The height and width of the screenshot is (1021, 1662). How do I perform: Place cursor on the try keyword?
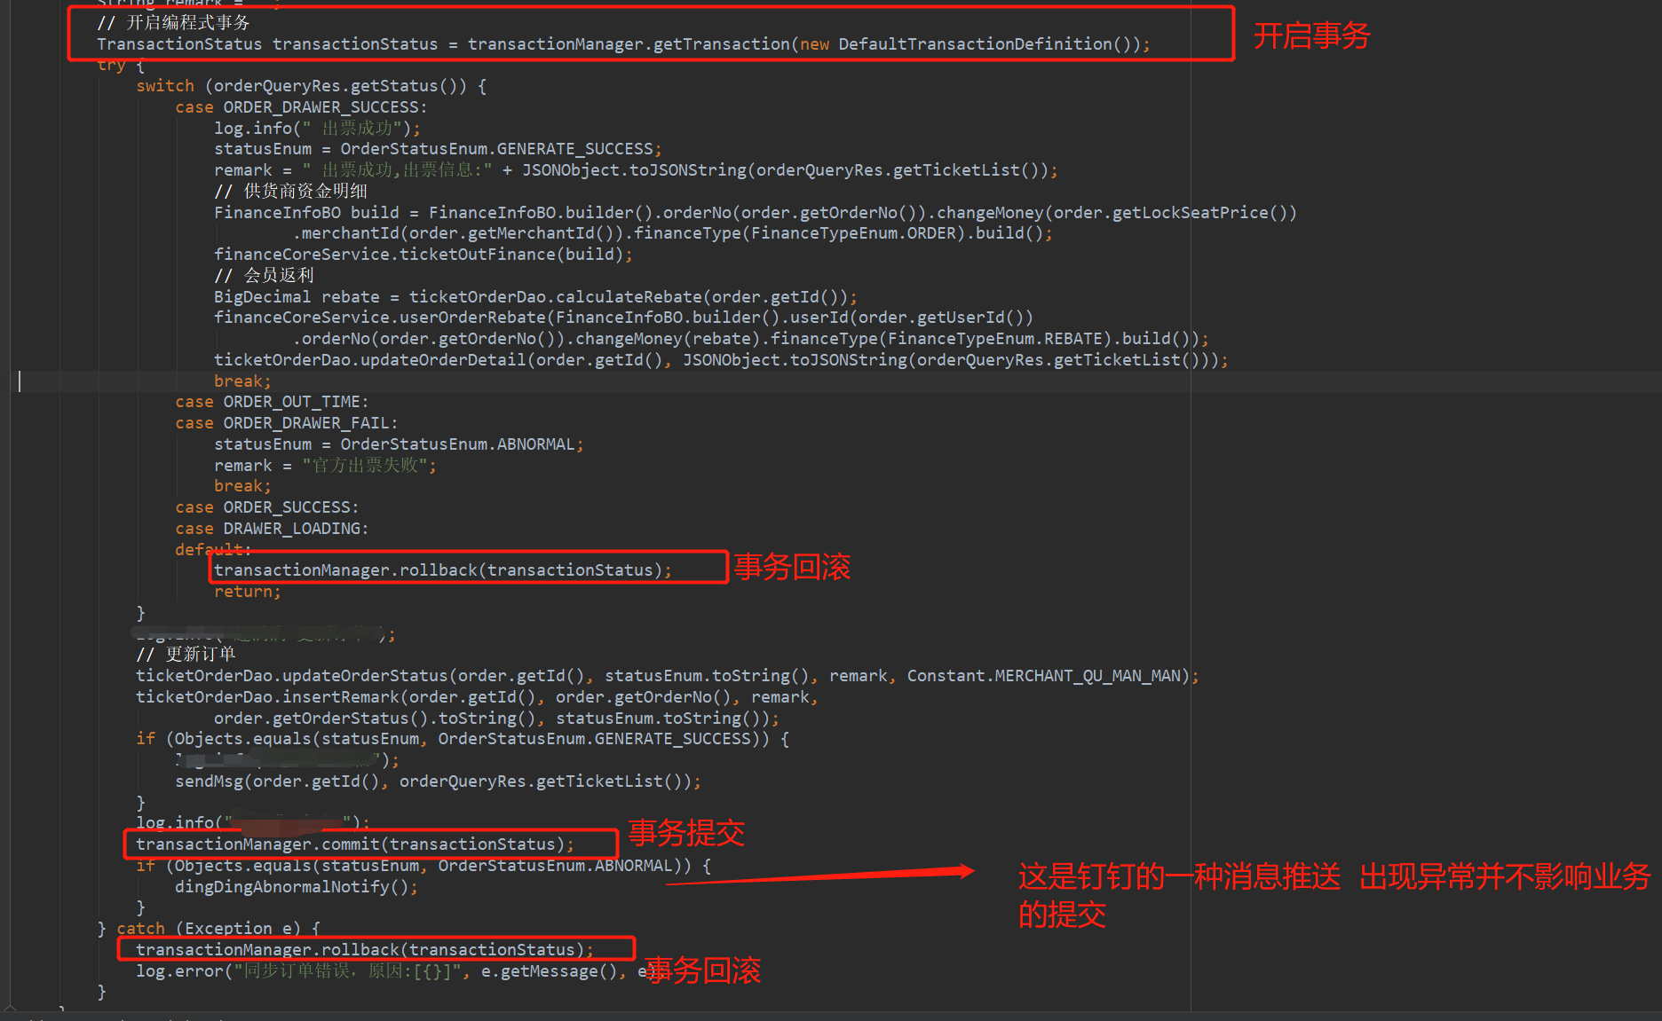(110, 64)
